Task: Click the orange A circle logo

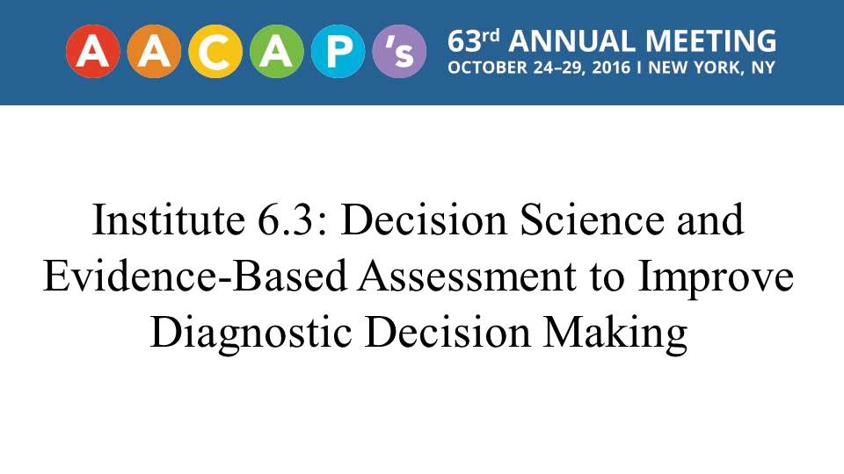Action: point(155,53)
